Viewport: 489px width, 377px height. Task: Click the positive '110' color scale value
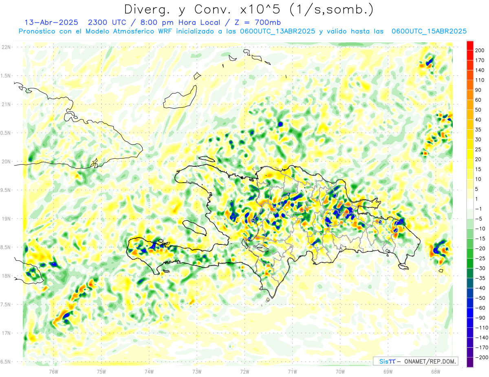pos(480,80)
